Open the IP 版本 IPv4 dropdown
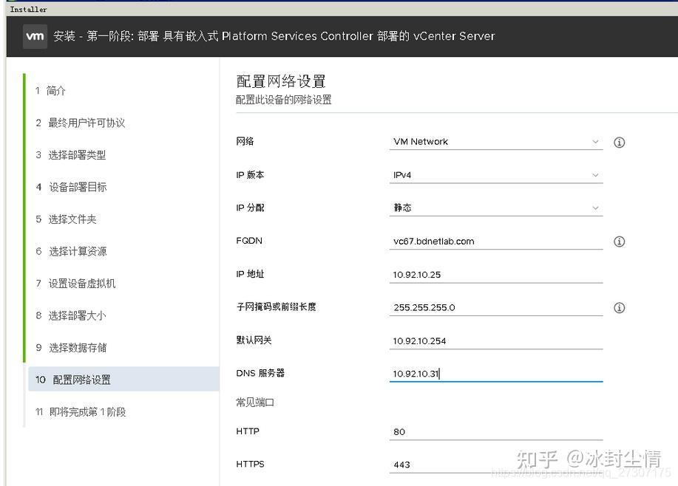Image resolution: width=678 pixels, height=486 pixels. 496,175
